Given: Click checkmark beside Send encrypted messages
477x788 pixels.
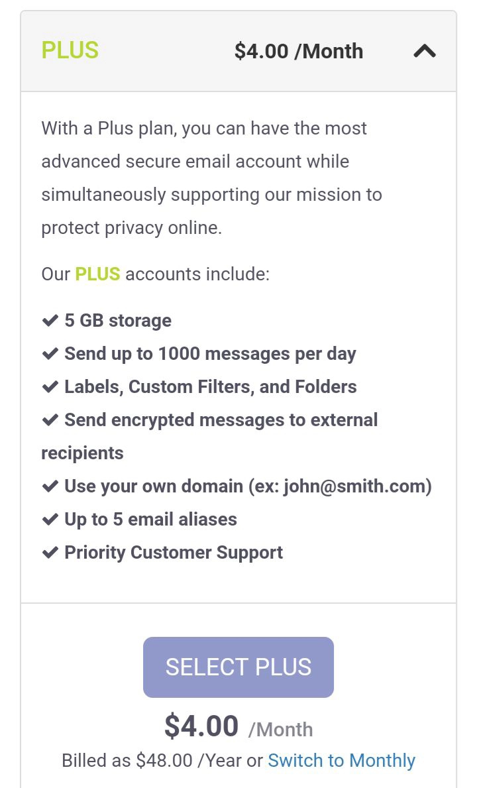Looking at the screenshot, I should 50,420.
